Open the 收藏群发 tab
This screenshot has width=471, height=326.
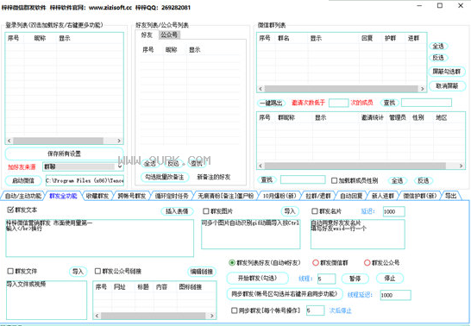(x=97, y=196)
